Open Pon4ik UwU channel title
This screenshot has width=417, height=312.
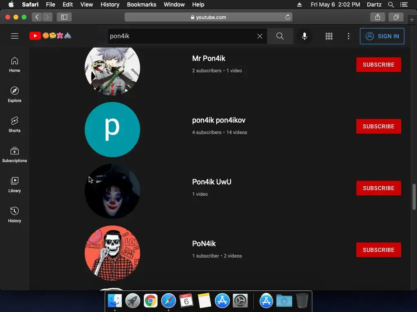point(212,182)
